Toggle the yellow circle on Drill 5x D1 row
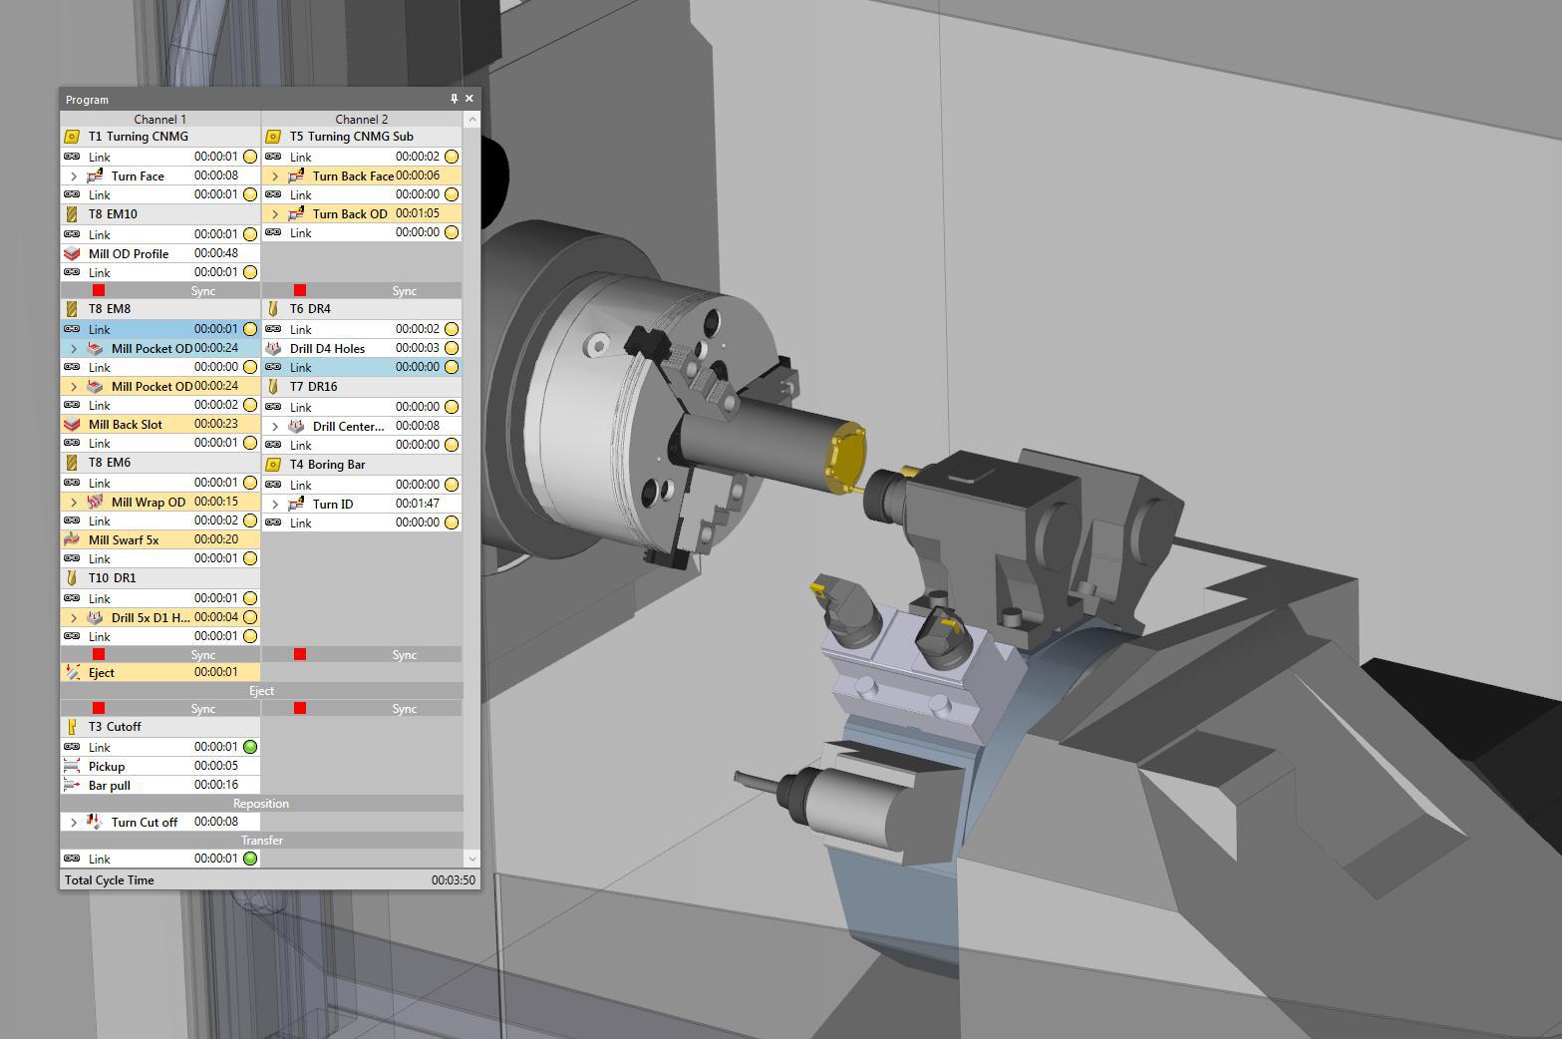1562x1039 pixels. pos(250,617)
